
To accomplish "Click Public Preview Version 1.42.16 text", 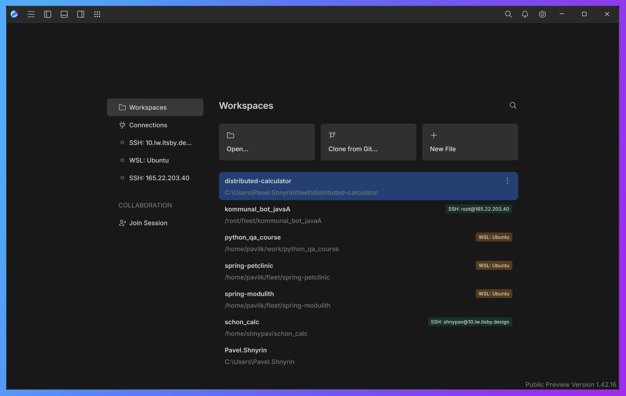I will tap(571, 384).
